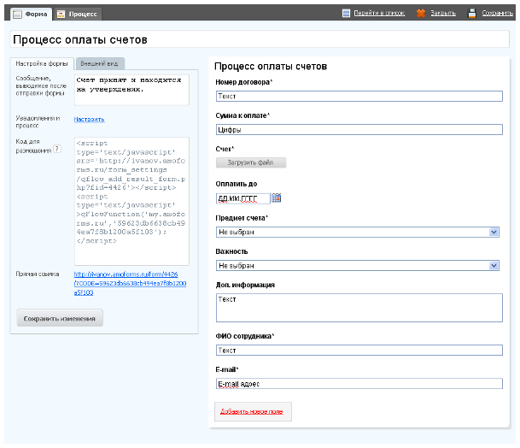This screenshot has height=448, width=520.
Task: Click the Сумма к оплате number field
Action: (x=359, y=129)
